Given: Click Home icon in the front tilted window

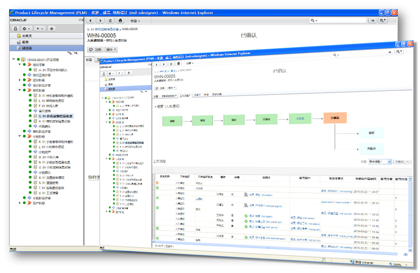Looking at the screenshot, I should (178, 64).
